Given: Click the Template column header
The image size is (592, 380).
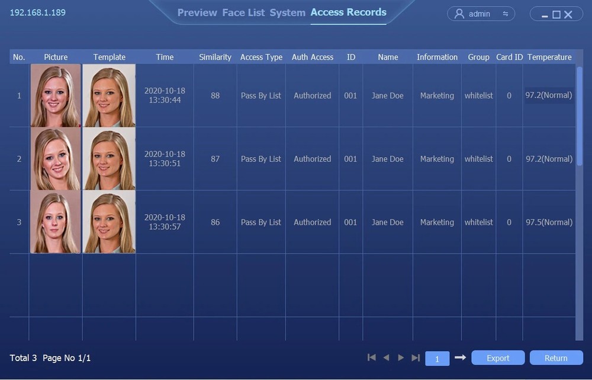Looking at the screenshot, I should point(109,57).
